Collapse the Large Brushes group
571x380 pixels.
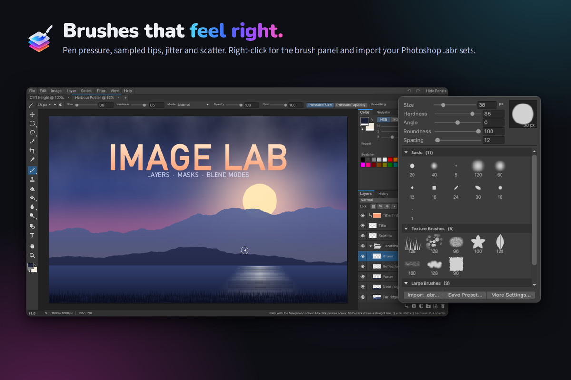click(406, 284)
